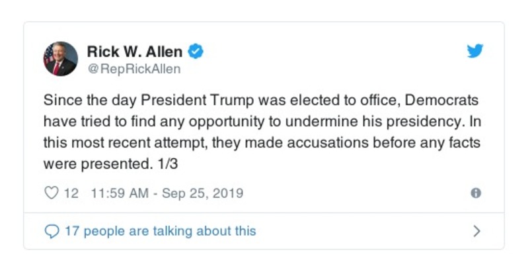The height and width of the screenshot is (274, 528).
Task: Click the tweet info icon
Action: tap(475, 193)
